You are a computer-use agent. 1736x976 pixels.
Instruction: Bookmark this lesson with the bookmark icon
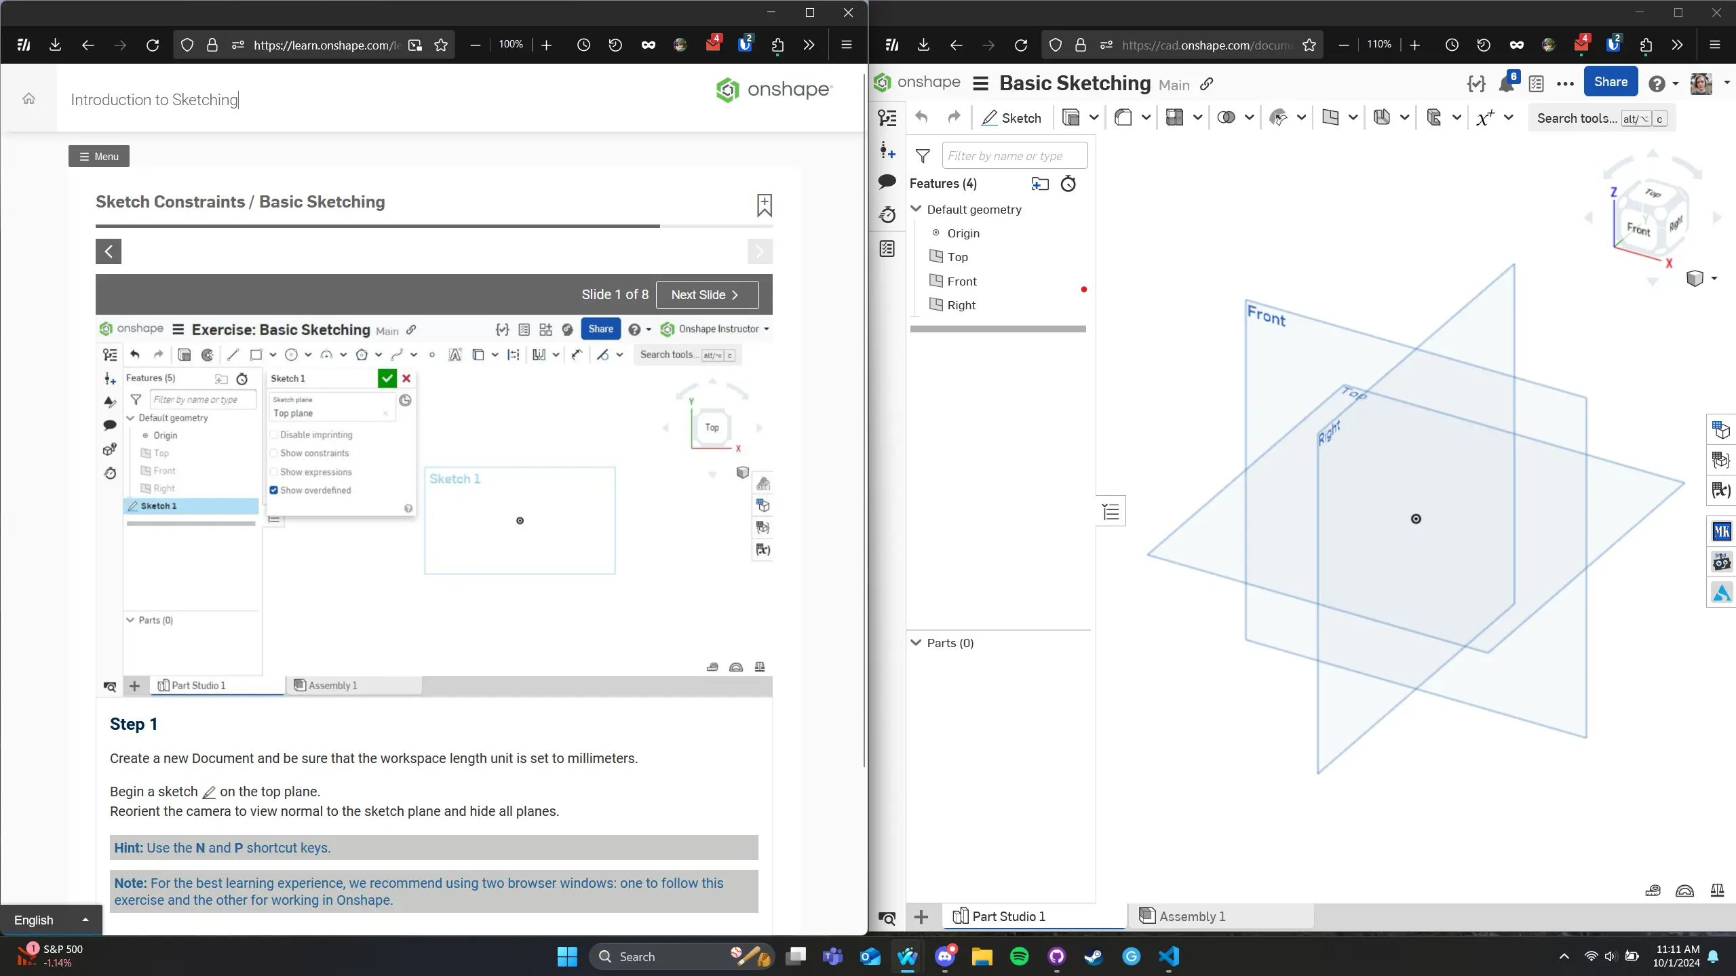764,204
